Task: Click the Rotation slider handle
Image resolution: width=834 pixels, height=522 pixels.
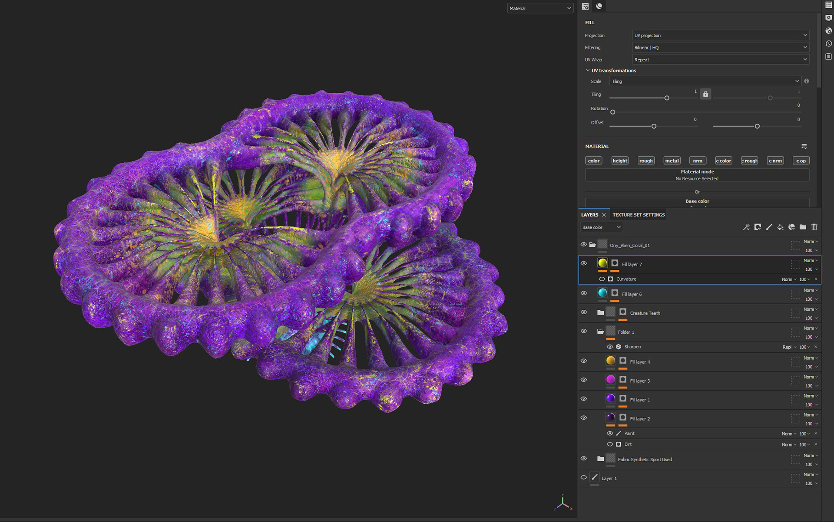Action: 613,112
